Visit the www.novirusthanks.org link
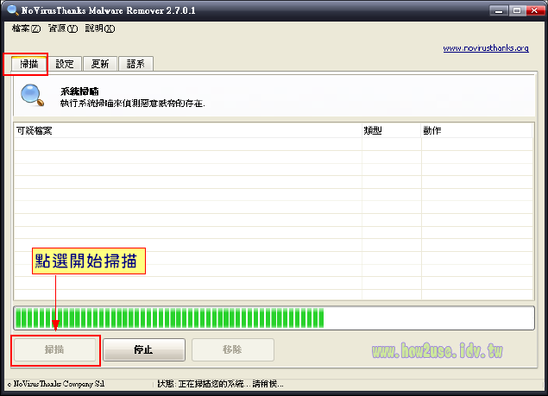This screenshot has height=396, width=548. click(486, 48)
